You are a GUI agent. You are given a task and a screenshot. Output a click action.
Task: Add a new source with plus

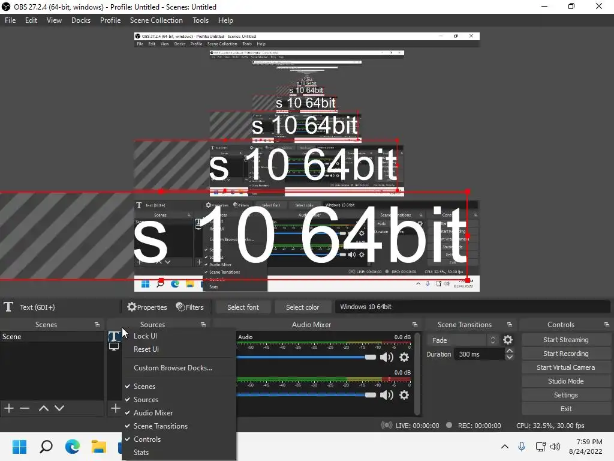(115, 408)
